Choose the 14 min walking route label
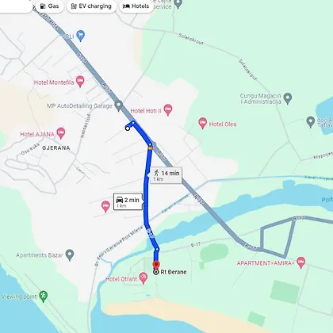 tap(166, 175)
